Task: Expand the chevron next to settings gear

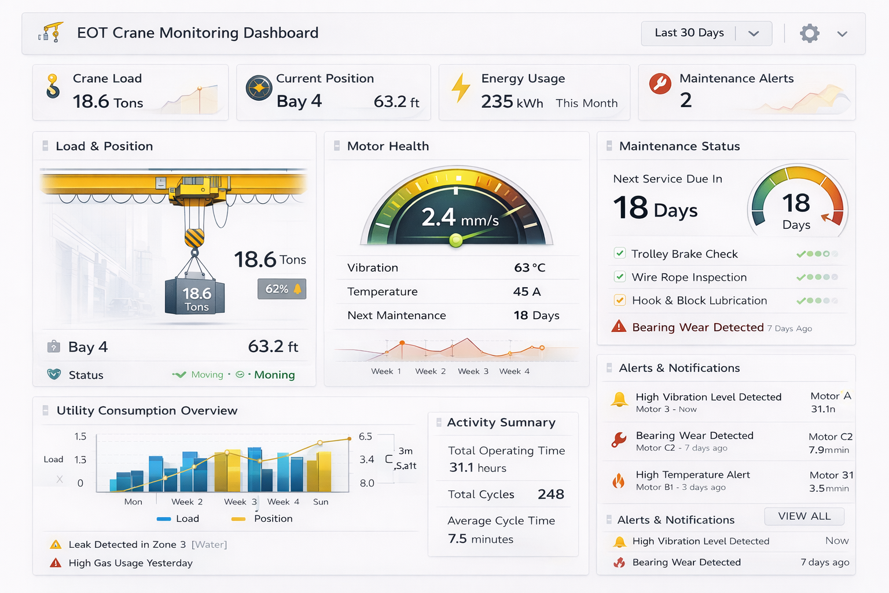Action: coord(842,34)
